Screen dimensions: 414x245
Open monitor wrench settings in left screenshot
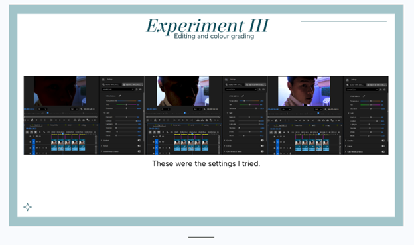coord(82,109)
